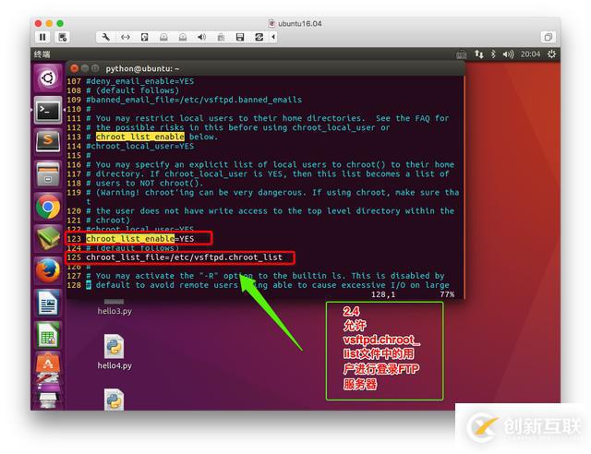Image resolution: width=591 pixels, height=454 pixels.
Task: Click the network adapter arrows toolbar icon
Action: 126,37
